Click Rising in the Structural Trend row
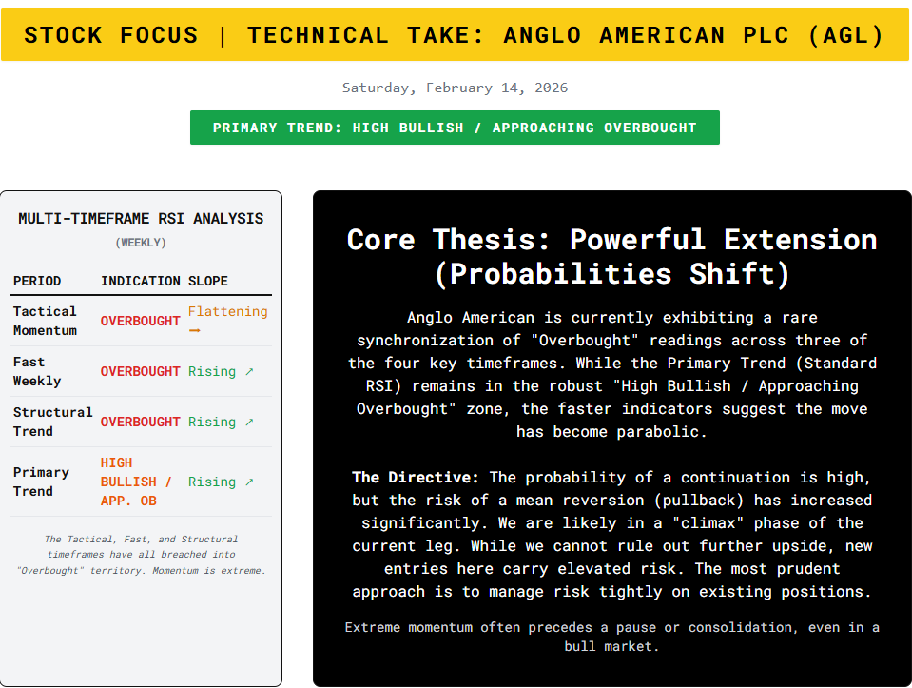Viewport: 912px width, 688px height. click(x=212, y=422)
